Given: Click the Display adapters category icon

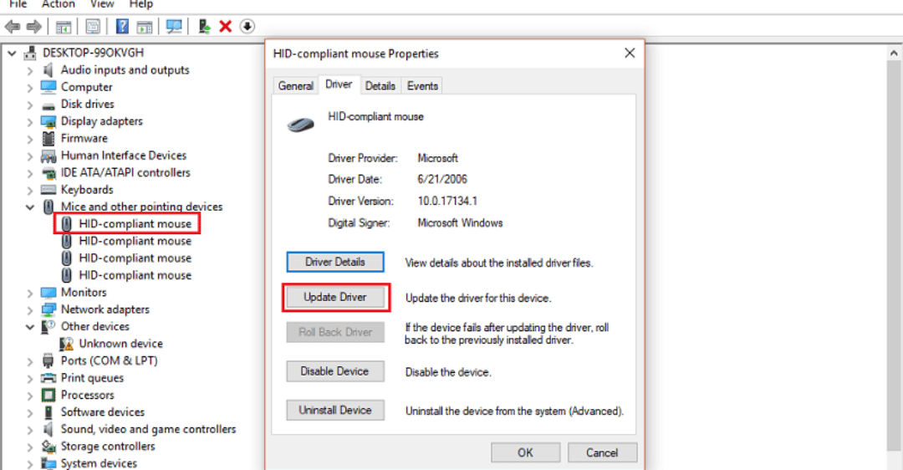Looking at the screenshot, I should coord(48,121).
